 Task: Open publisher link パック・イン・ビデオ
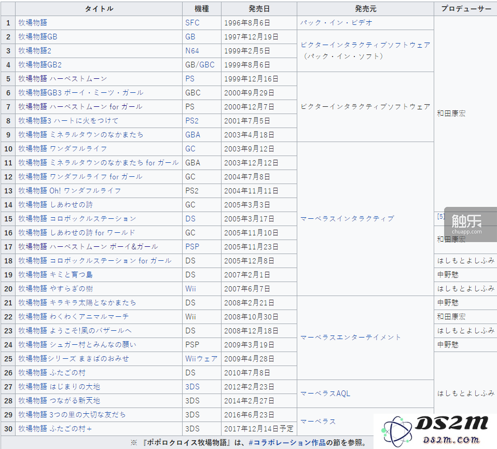[336, 23]
